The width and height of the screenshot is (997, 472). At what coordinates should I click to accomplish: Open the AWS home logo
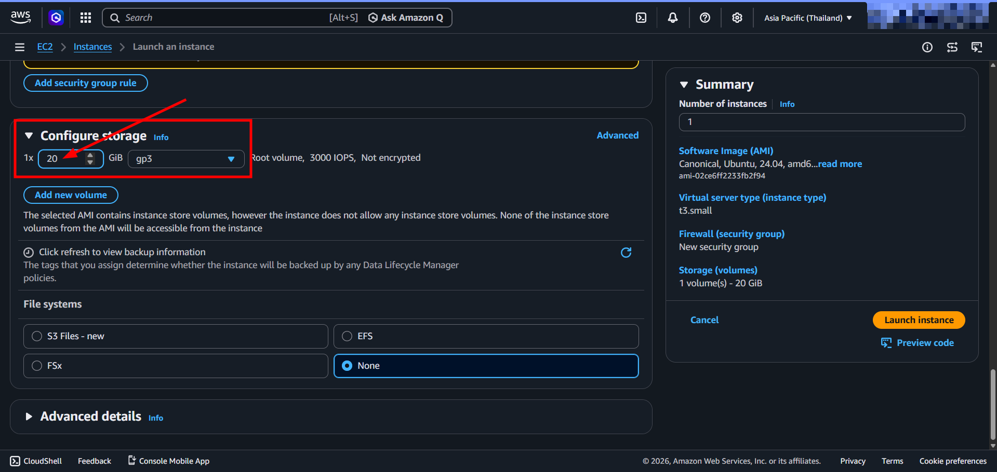click(x=20, y=18)
